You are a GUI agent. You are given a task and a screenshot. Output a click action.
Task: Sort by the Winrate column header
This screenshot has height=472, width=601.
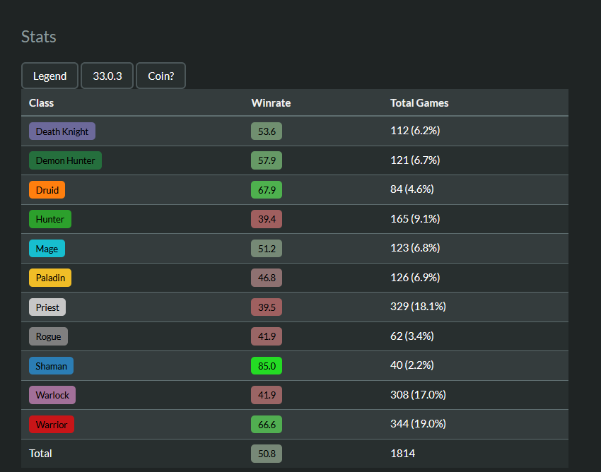pyautogui.click(x=271, y=103)
